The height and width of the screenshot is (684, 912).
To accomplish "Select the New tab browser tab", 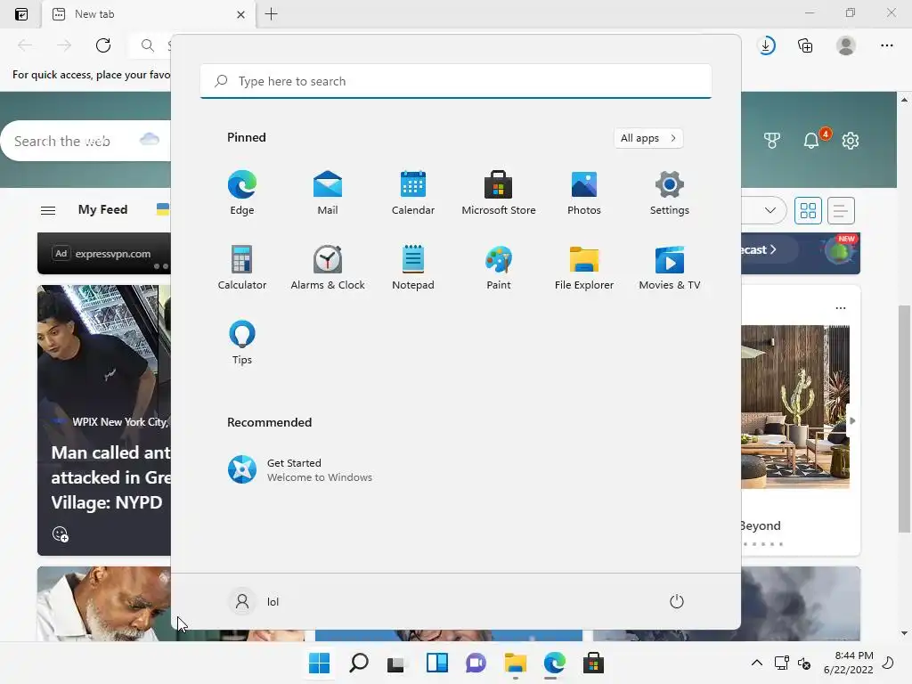I will [149, 14].
